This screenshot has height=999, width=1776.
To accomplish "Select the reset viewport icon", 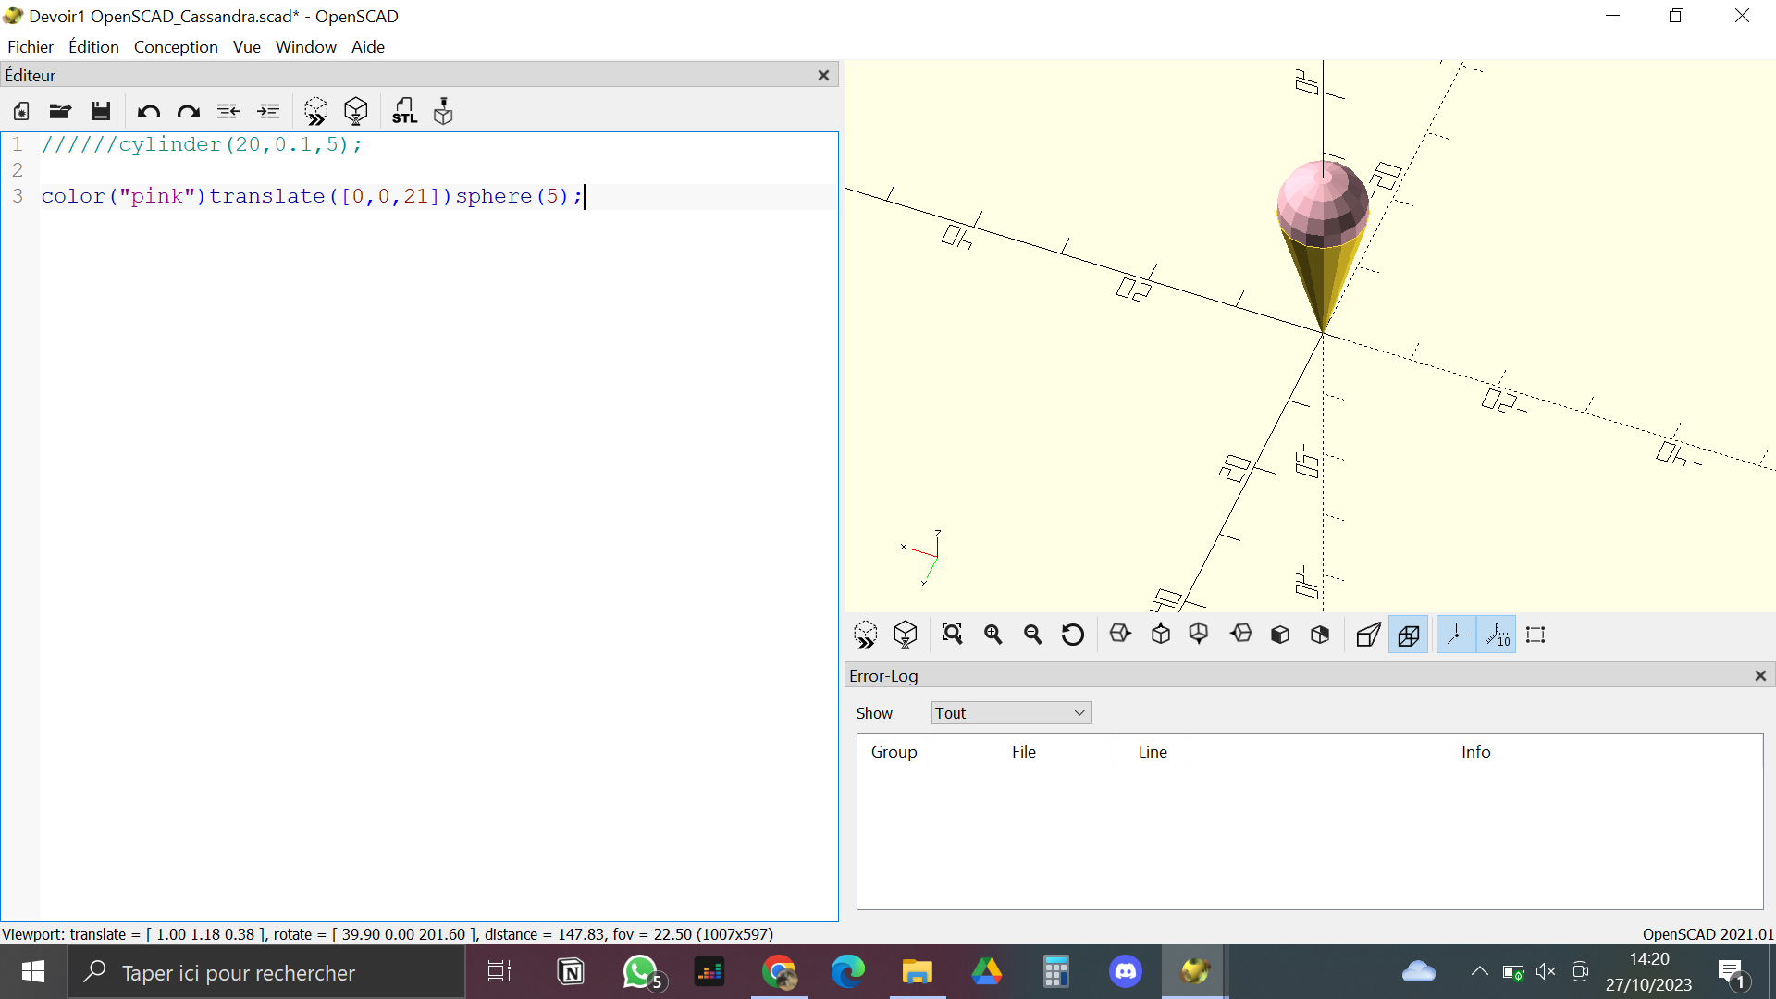I will pos(1071,635).
